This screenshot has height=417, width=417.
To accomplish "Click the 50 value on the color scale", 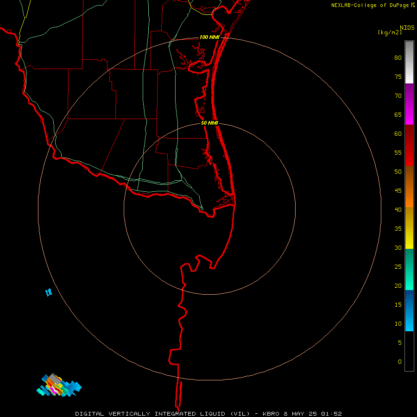I will pyautogui.click(x=398, y=172).
